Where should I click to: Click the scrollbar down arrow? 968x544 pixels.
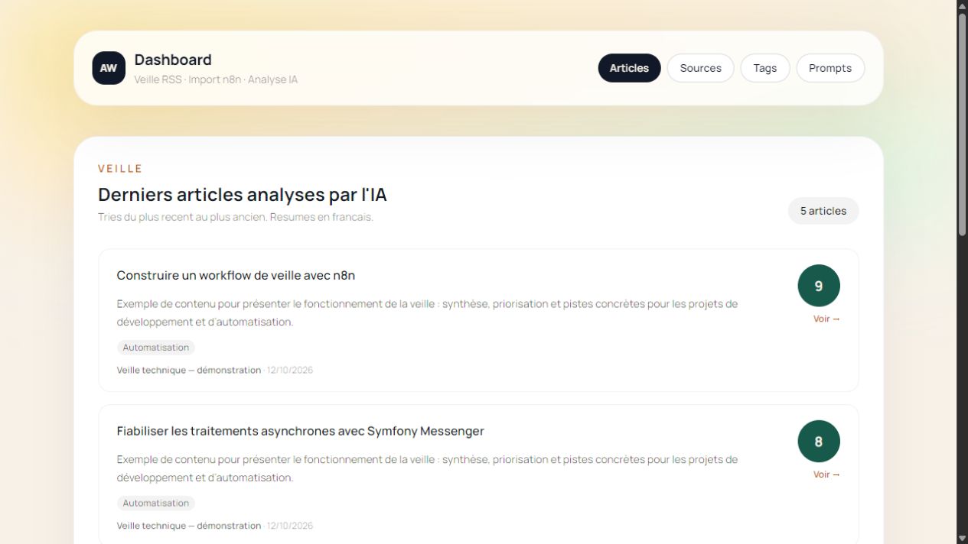(962, 538)
